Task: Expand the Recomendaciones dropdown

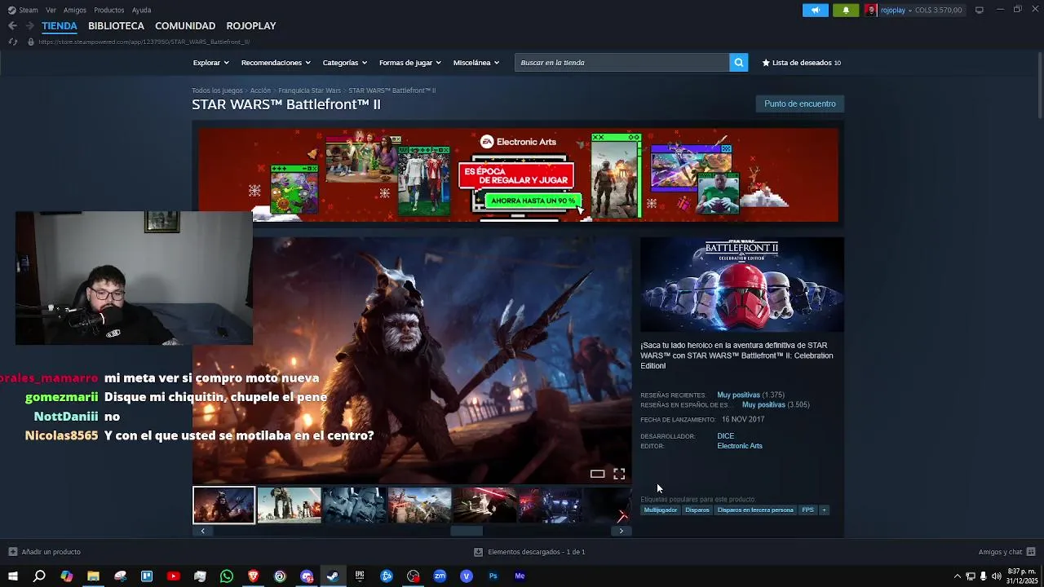Action: point(276,63)
